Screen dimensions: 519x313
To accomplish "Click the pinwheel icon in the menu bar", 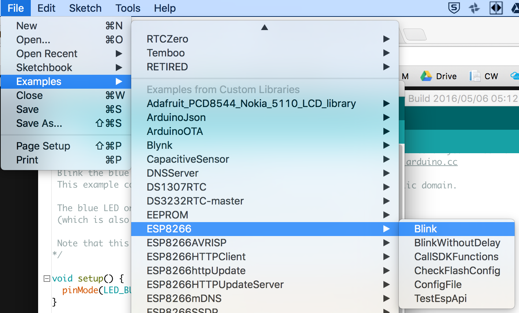I will click(x=475, y=8).
